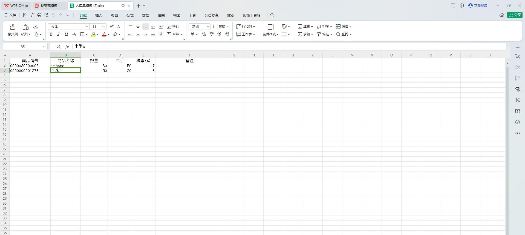Decrease decimal places icon
The image size is (525, 235).
pos(227,34)
